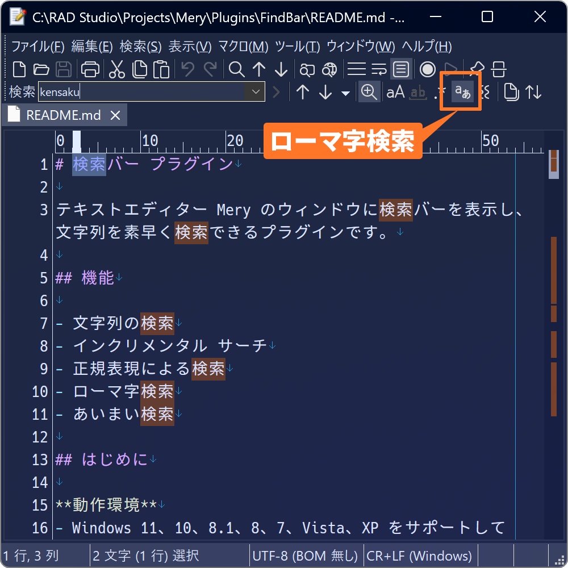Viewport: 568px width, 568px height.
Task: Click the floppy disk Save icon
Action: pyautogui.click(x=64, y=69)
